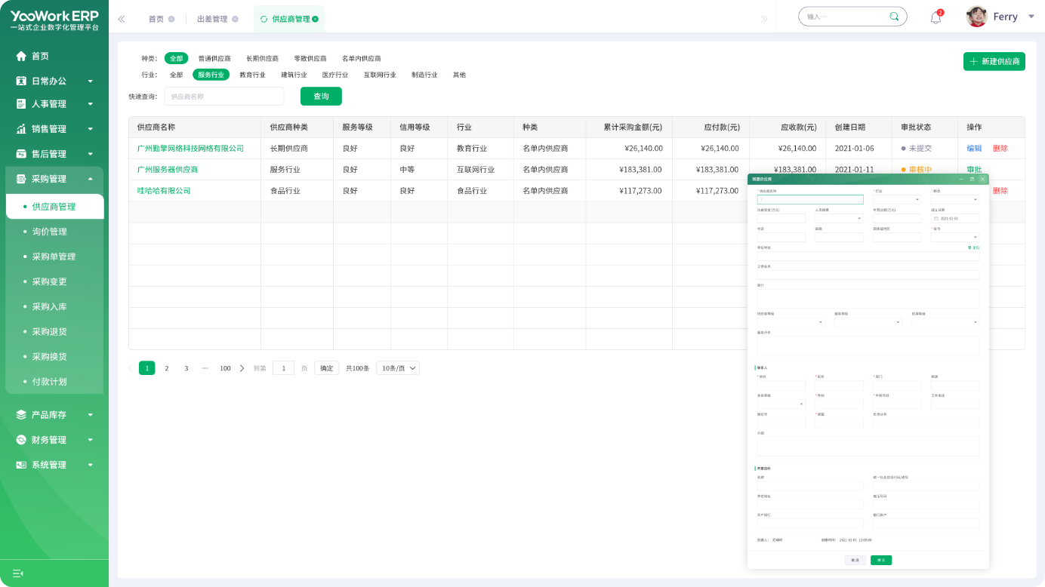
Task: Open 询价管理 in the sidebar
Action: pos(49,232)
